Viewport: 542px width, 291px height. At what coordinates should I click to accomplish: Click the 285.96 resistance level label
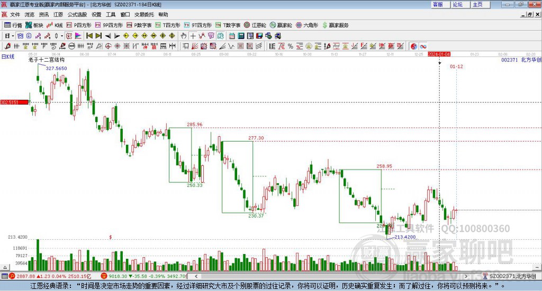195,125
